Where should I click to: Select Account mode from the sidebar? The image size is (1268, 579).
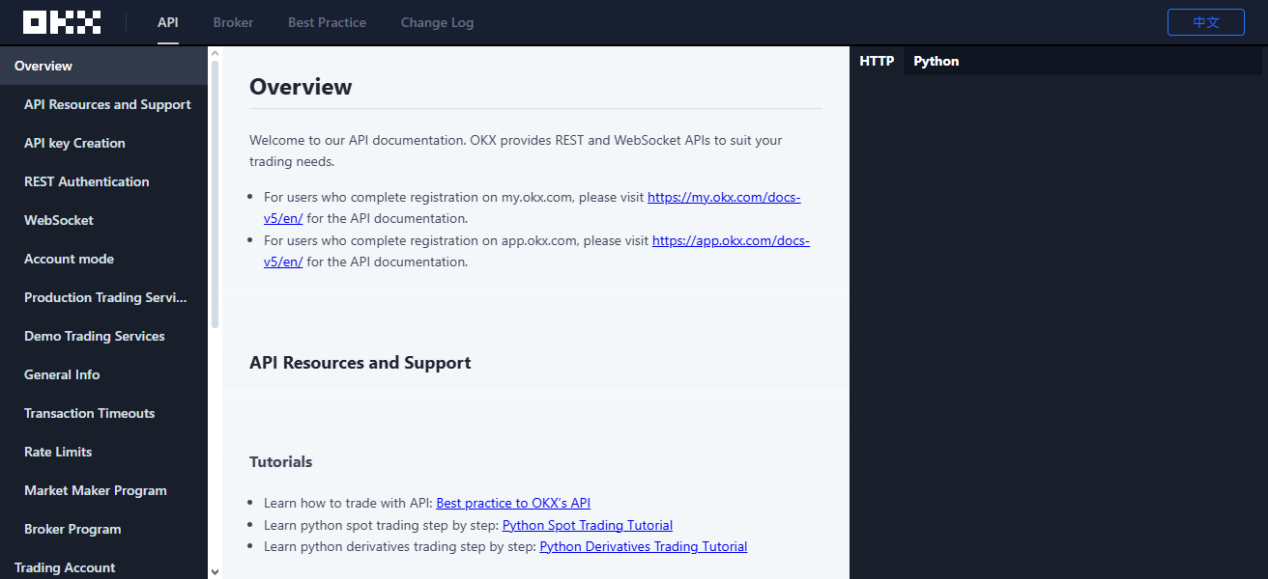[x=69, y=259]
